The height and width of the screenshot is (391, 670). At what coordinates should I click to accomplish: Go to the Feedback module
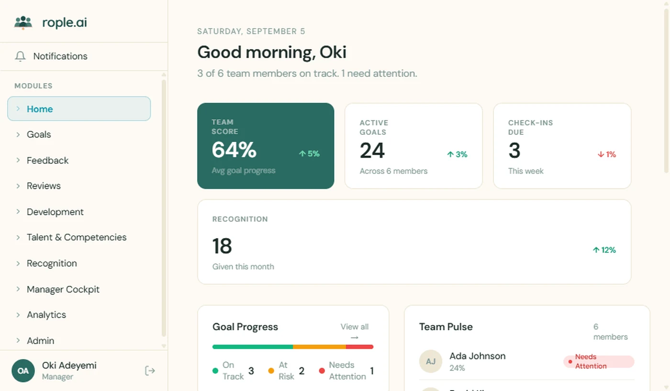coord(79,160)
